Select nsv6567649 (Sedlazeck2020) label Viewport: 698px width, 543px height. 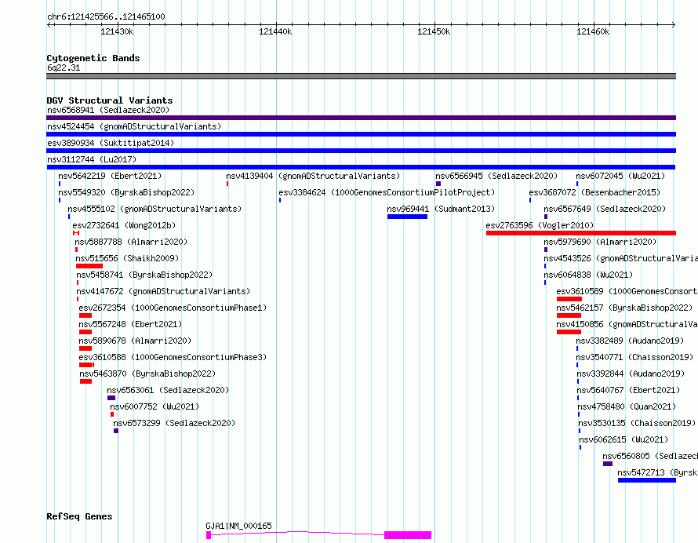(x=605, y=209)
